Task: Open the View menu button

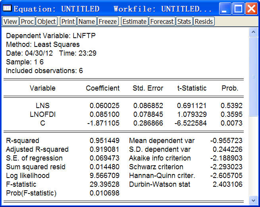Action: pos(10,21)
